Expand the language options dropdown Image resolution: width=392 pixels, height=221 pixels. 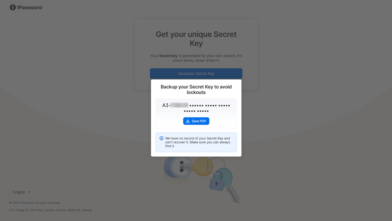click(22, 192)
